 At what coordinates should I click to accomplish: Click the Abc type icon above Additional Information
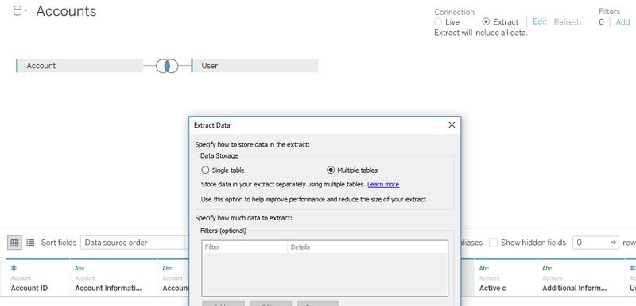pos(547,268)
